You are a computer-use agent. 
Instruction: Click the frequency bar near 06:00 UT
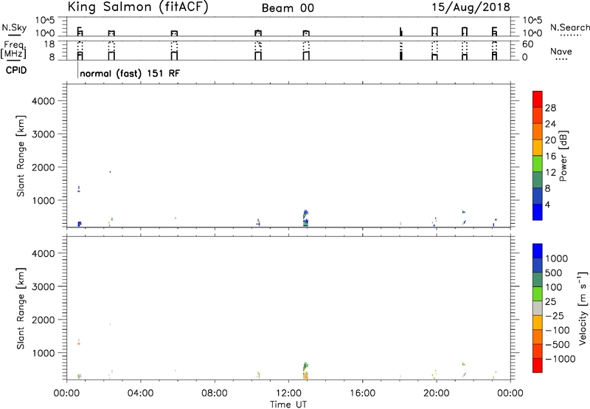click(x=174, y=55)
